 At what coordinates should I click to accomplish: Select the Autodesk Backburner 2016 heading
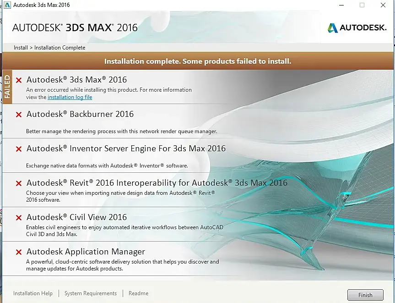tap(80, 114)
